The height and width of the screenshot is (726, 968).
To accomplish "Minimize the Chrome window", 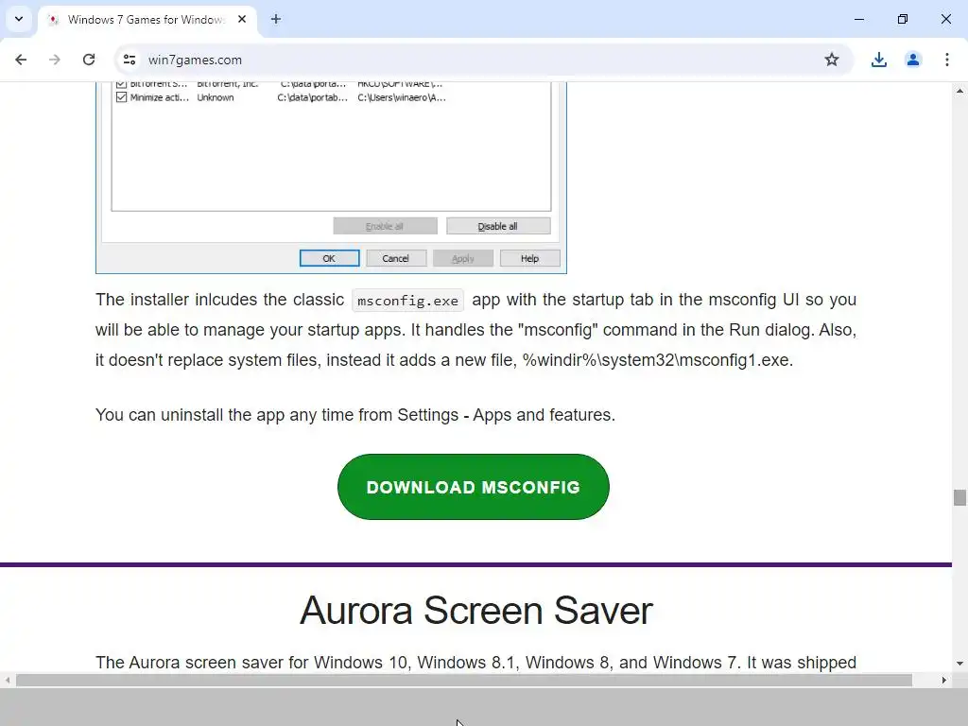I will [858, 19].
